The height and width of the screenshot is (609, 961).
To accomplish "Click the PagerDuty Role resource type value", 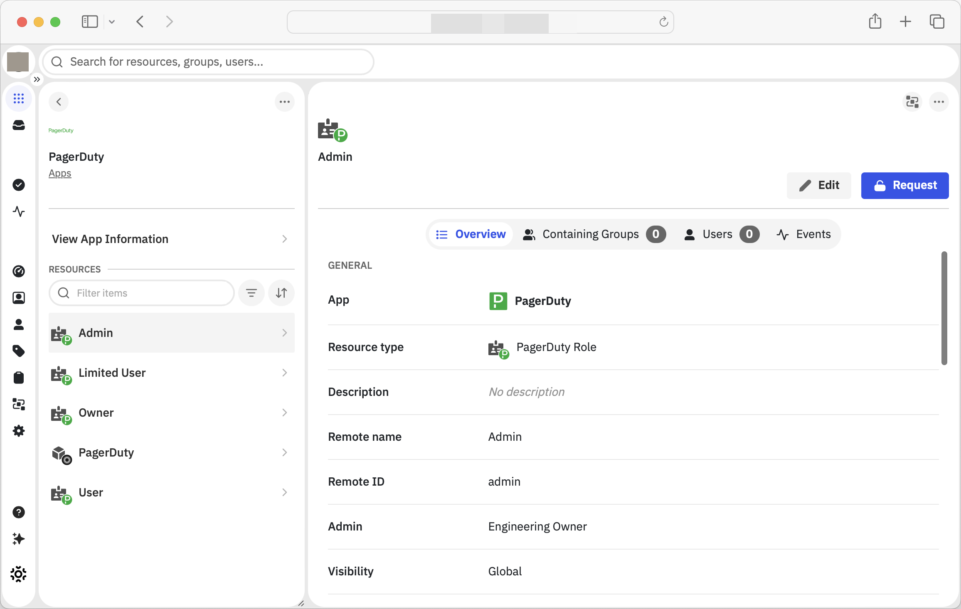I will [542, 348].
